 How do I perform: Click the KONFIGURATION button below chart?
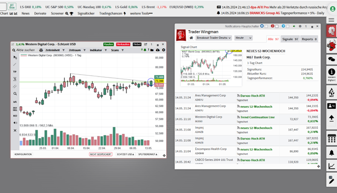pyautogui.click(x=23, y=154)
